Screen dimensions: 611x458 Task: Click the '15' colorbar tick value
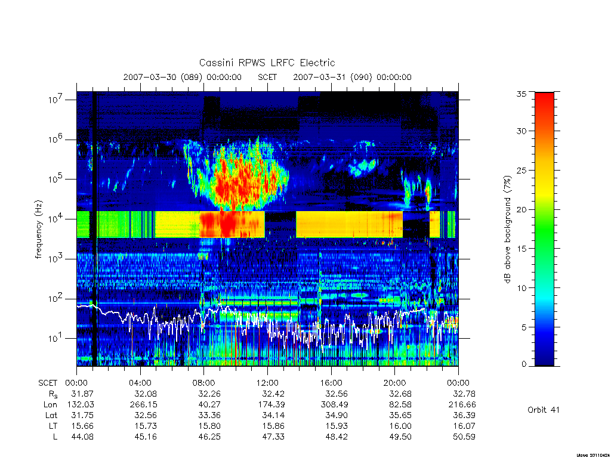tap(521, 249)
